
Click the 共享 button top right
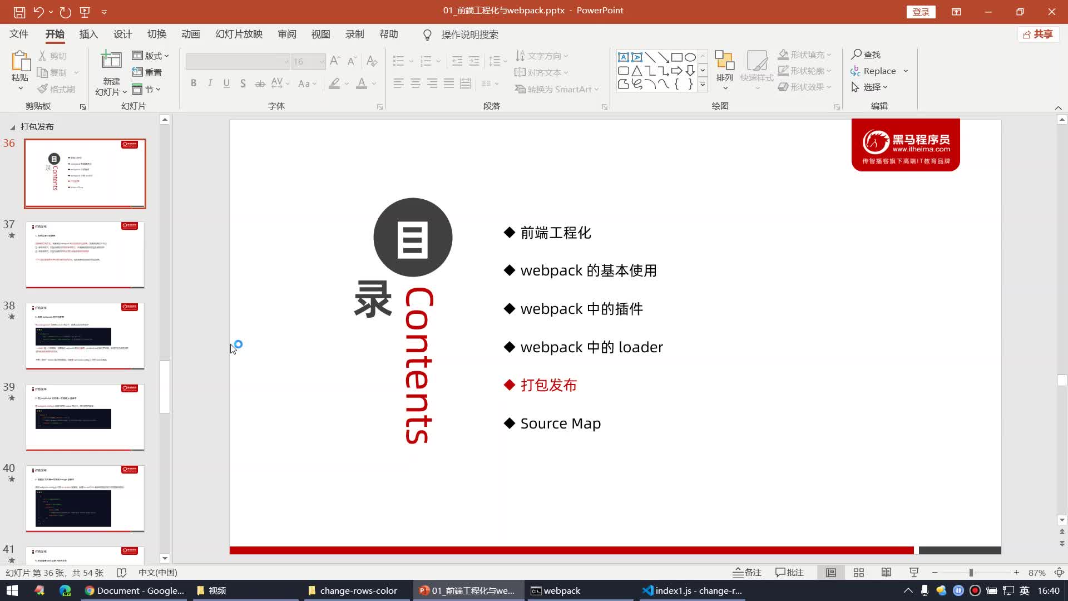1041,34
